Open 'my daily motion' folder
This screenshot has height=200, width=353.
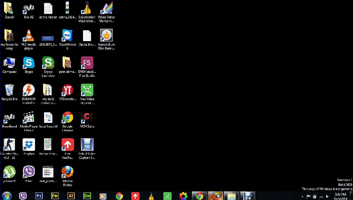tap(48, 94)
